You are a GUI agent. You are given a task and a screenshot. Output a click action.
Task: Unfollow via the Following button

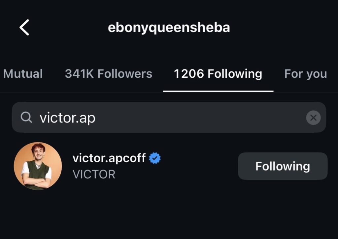(283, 166)
